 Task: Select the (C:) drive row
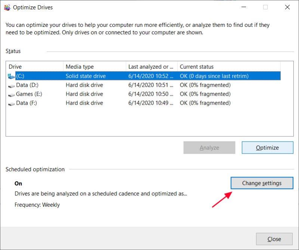pos(56,76)
